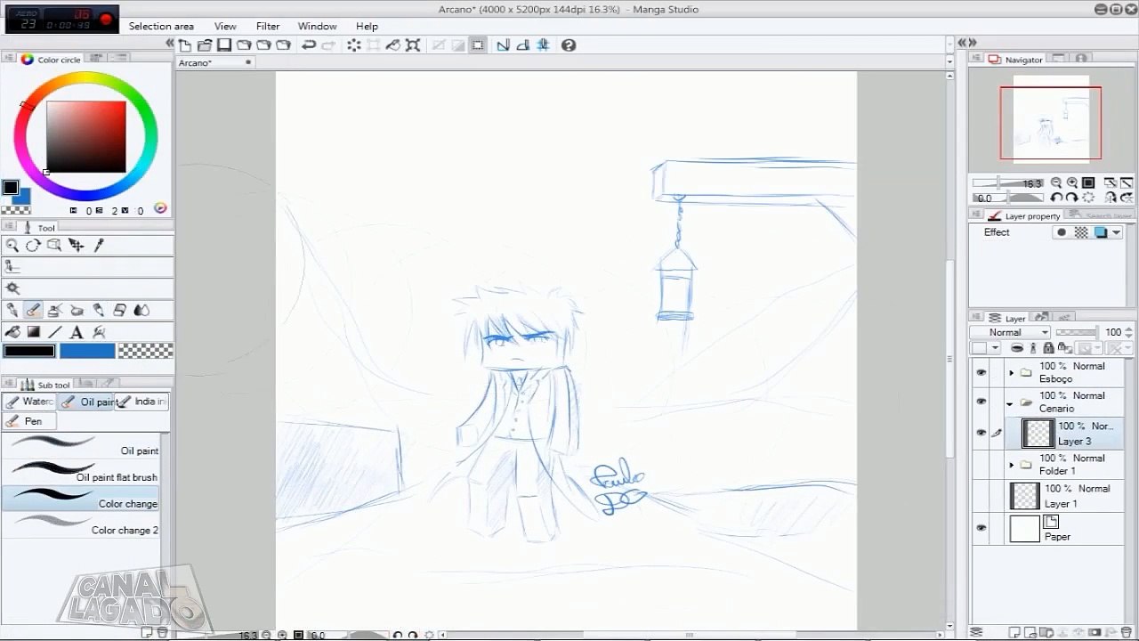Viewport: 1139px width, 641px height.
Task: Open the View menu
Action: (x=225, y=26)
